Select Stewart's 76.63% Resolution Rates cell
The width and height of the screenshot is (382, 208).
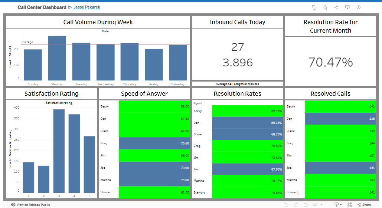247,192
